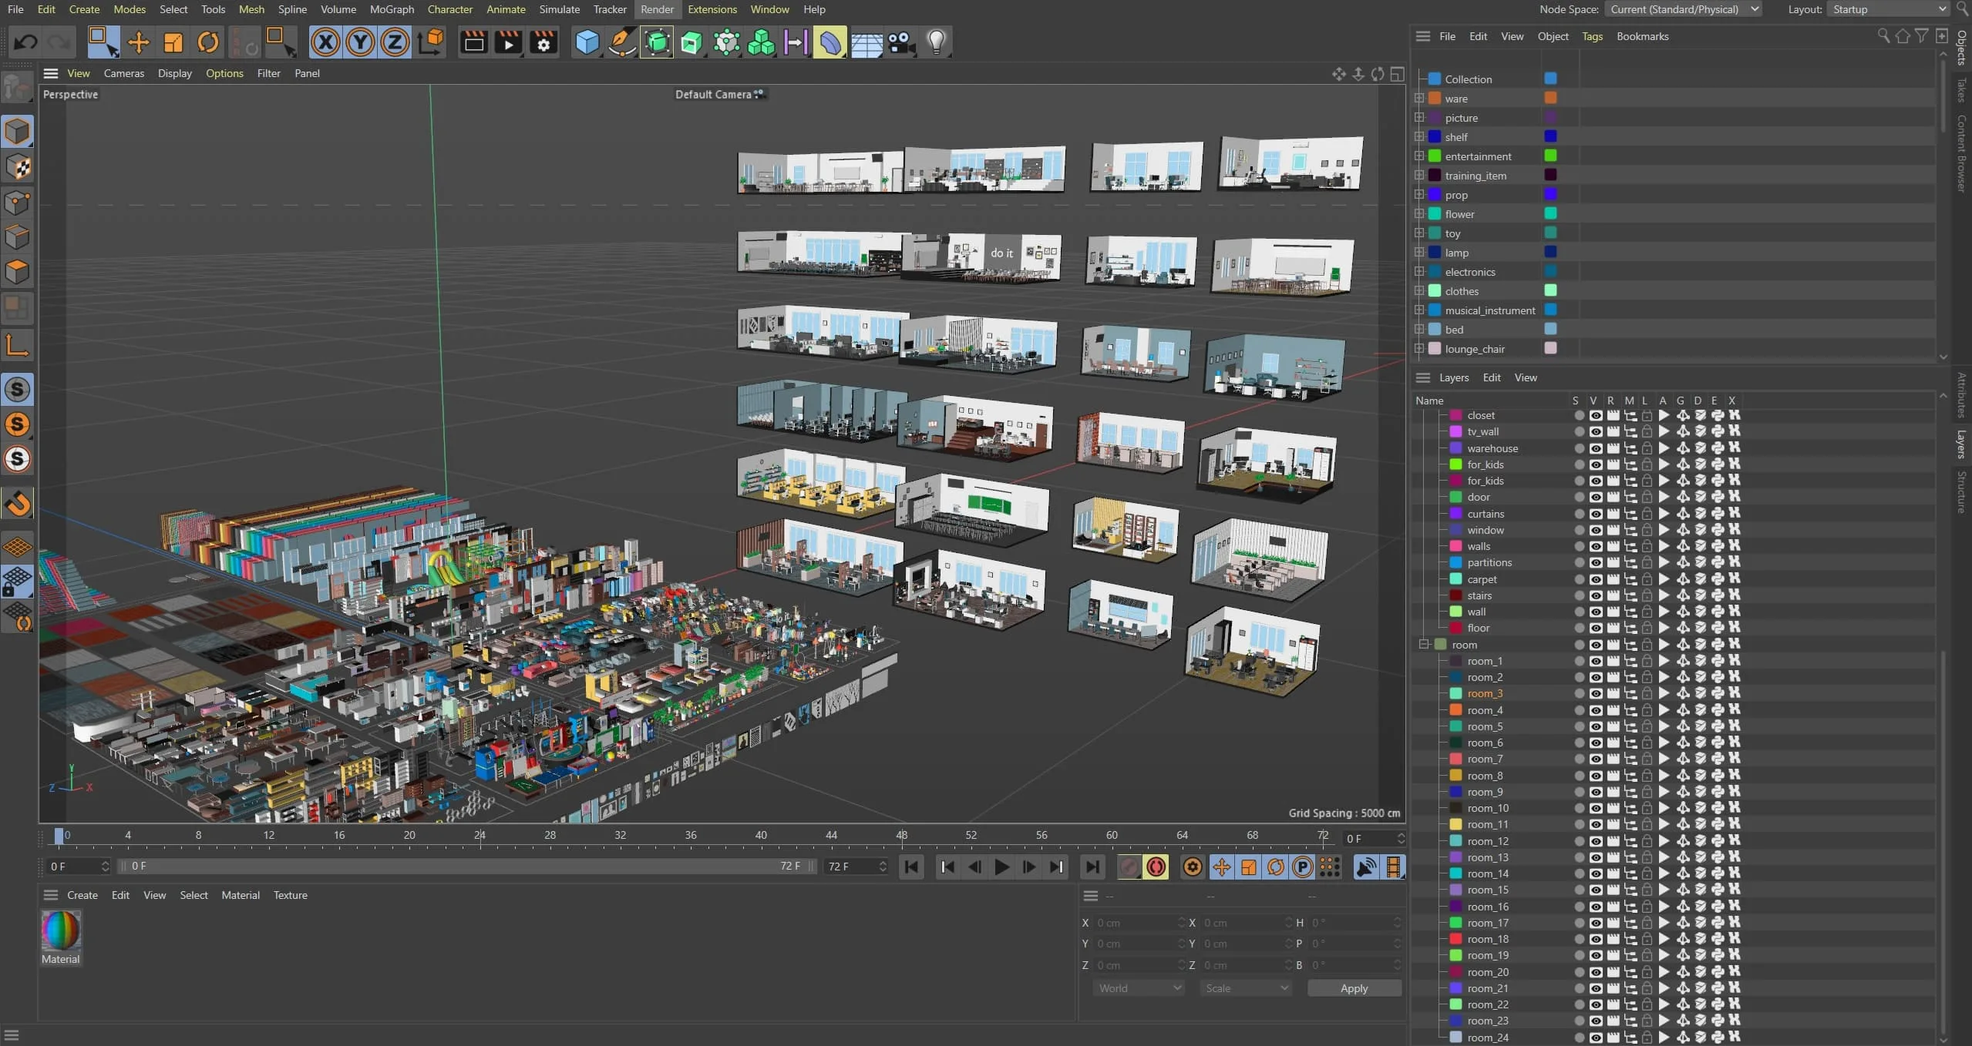Click the red Autokeying button
Image resolution: width=1972 pixels, height=1046 pixels.
pyautogui.click(x=1156, y=867)
